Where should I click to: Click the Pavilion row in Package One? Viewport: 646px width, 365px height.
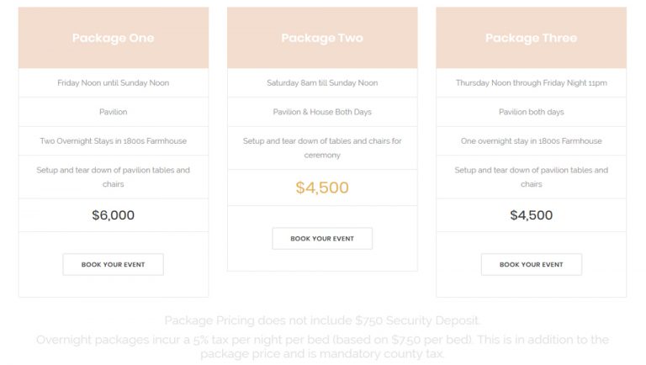tap(114, 112)
